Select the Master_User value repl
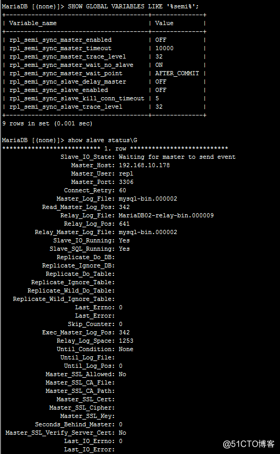280x454 pixels. tap(126, 174)
